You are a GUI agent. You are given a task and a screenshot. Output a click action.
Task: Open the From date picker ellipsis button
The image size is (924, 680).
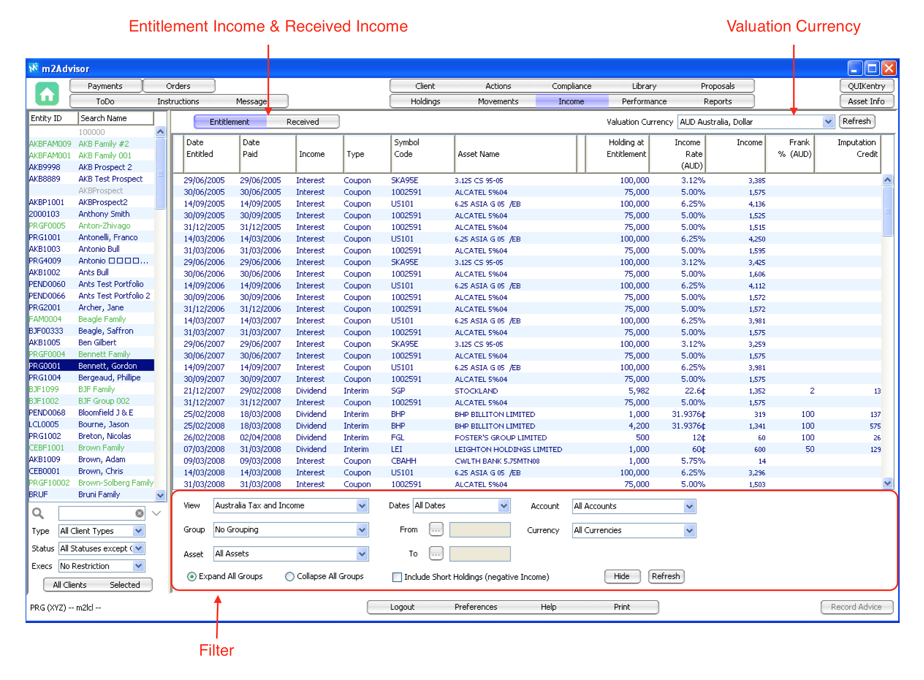coord(436,529)
